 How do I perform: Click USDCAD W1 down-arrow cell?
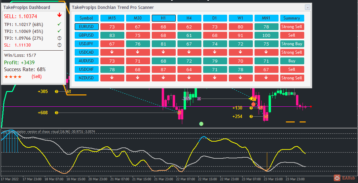click(x=240, y=52)
